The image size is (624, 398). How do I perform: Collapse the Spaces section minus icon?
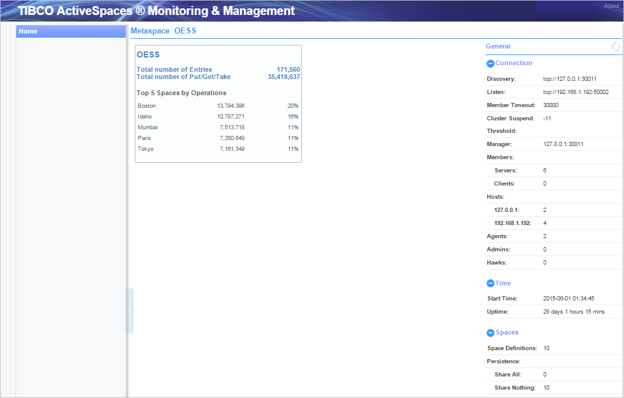point(490,333)
